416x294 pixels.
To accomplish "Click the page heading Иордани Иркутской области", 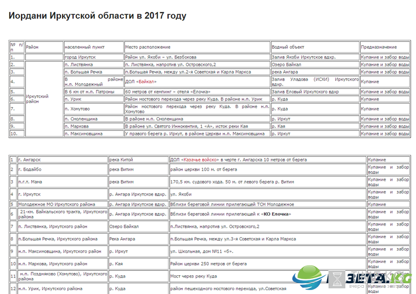I will point(97,15).
